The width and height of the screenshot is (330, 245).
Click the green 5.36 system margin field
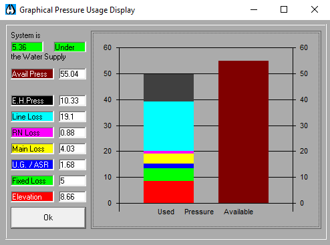(x=27, y=47)
